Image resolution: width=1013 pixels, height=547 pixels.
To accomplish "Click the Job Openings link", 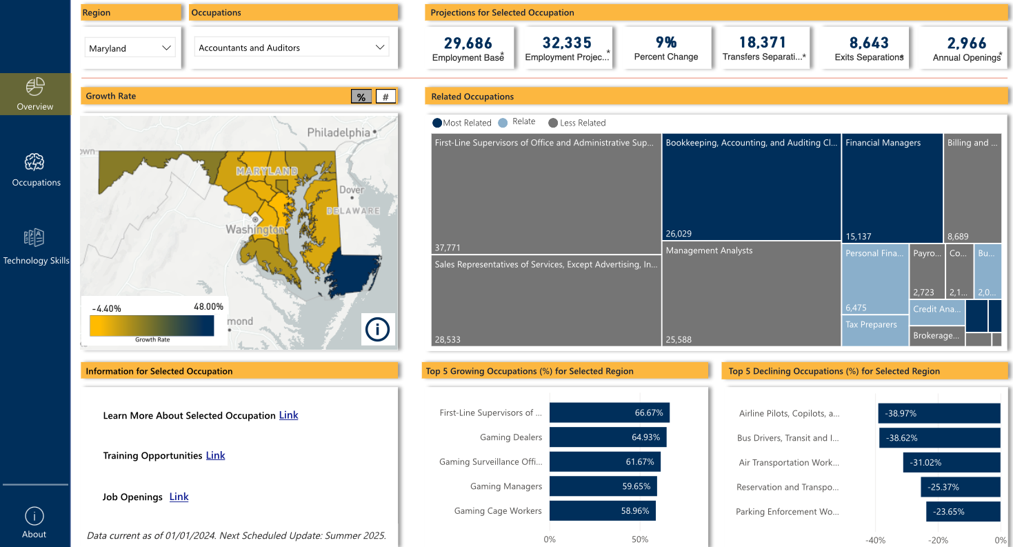I will click(179, 497).
